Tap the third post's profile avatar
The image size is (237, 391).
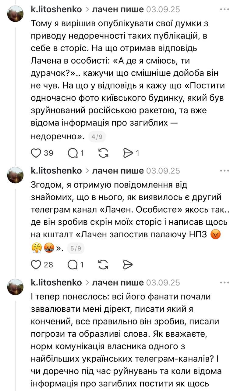(x=16, y=287)
